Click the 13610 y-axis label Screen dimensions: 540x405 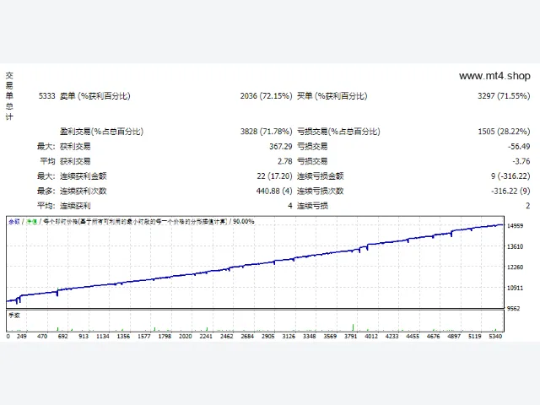tap(515, 246)
